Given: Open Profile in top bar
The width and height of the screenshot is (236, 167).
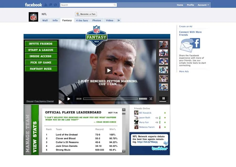Looking at the screenshot, I should tap(190, 5).
